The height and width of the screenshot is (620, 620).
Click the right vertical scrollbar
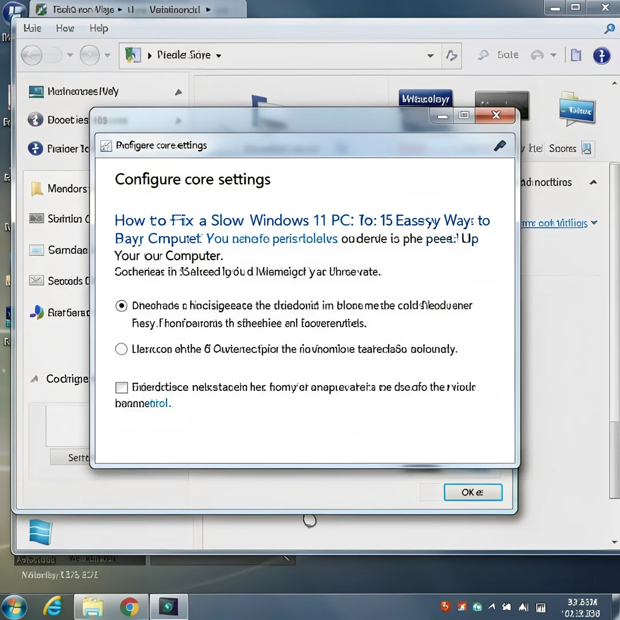click(x=614, y=330)
